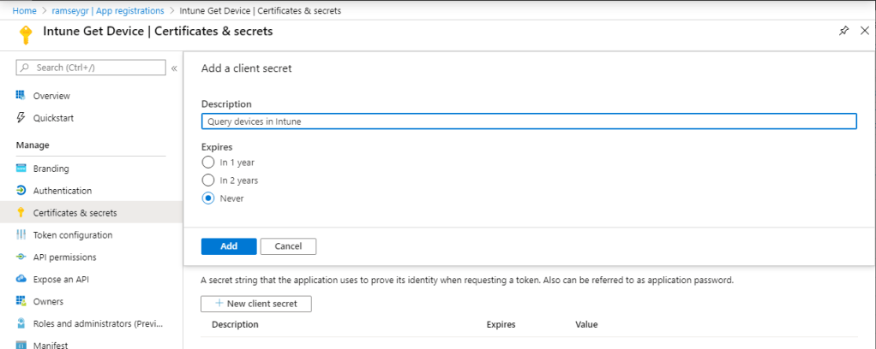Open Roles and administrators menu item

tap(96, 324)
